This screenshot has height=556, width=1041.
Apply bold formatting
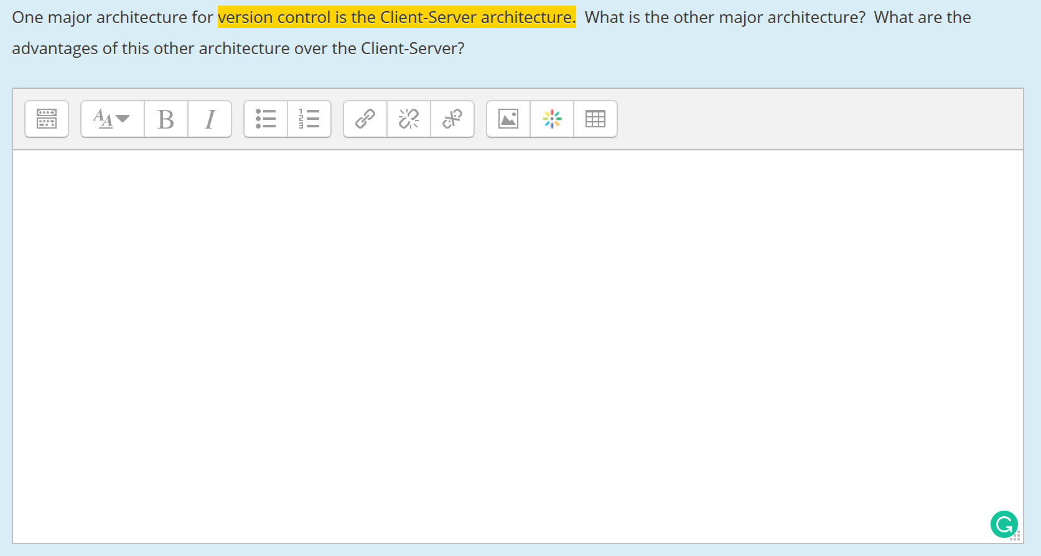[x=166, y=119]
